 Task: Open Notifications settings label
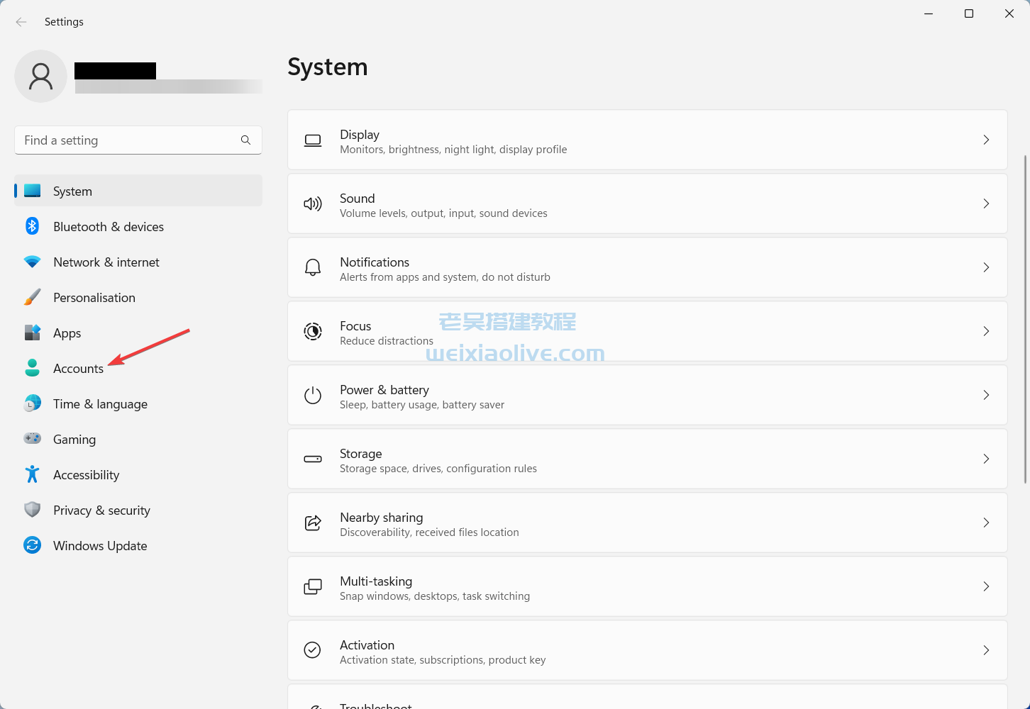coord(375,262)
